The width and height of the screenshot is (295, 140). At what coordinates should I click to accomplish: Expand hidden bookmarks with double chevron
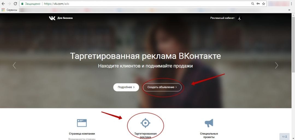289,10
